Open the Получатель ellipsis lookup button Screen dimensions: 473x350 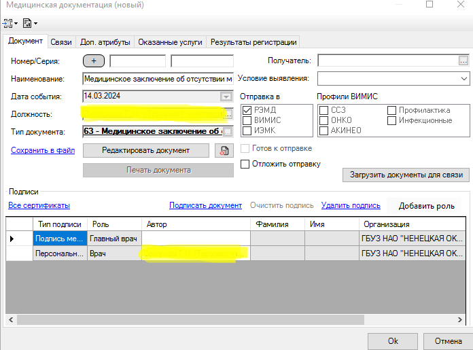click(463, 61)
